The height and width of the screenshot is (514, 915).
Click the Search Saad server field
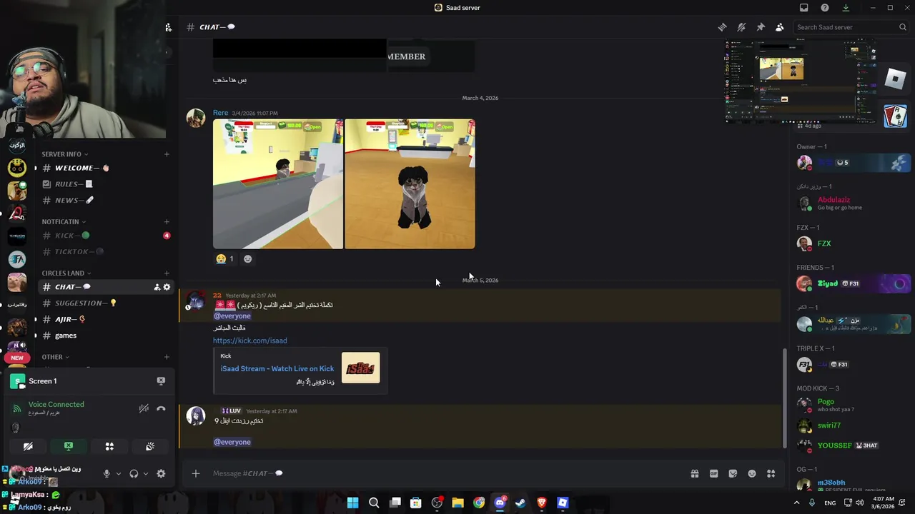[851, 27]
